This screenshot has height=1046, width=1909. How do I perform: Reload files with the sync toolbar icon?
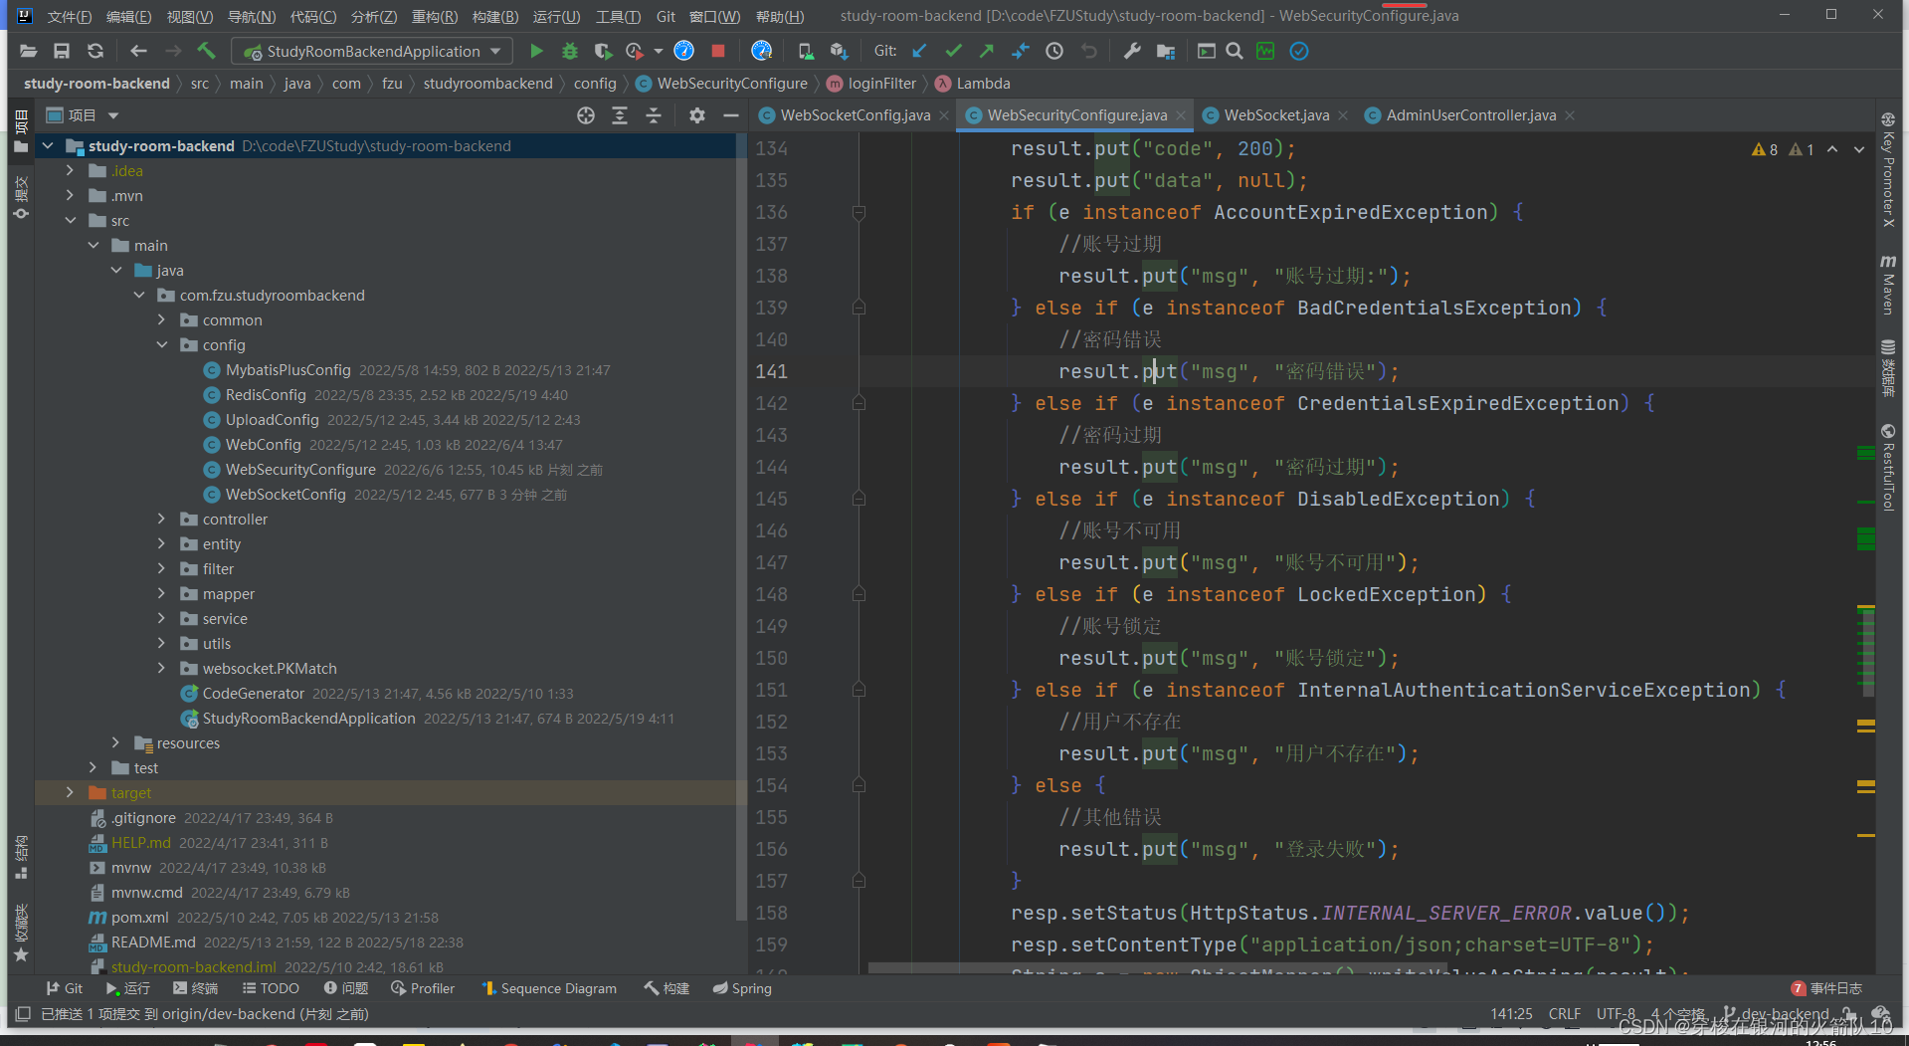[95, 51]
